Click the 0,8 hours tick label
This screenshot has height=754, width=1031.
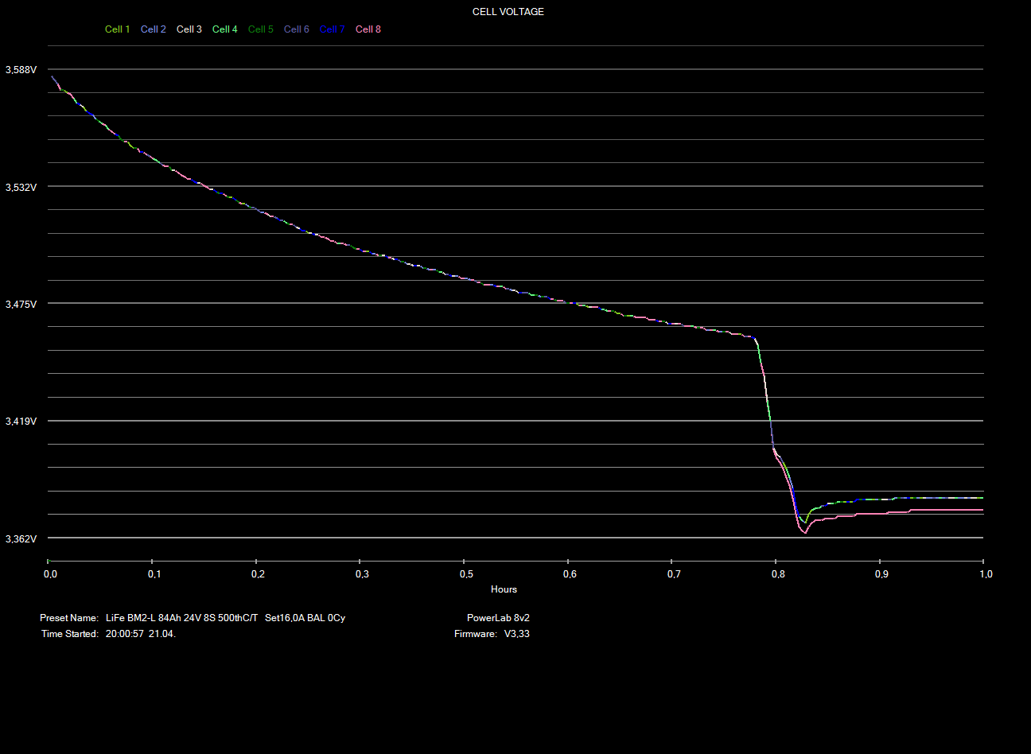pyautogui.click(x=778, y=574)
